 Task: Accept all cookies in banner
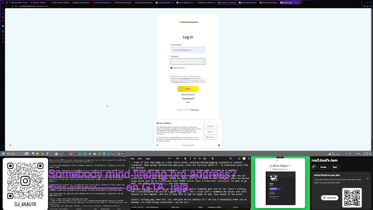click(x=210, y=126)
